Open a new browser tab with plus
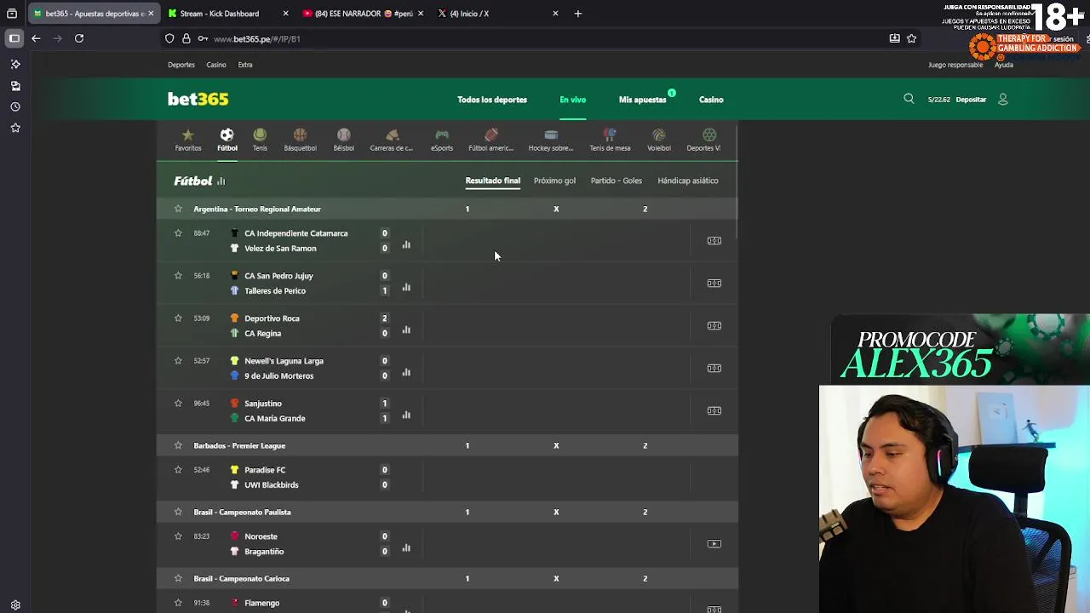Screen dimensions: 1090x613 click(x=578, y=14)
